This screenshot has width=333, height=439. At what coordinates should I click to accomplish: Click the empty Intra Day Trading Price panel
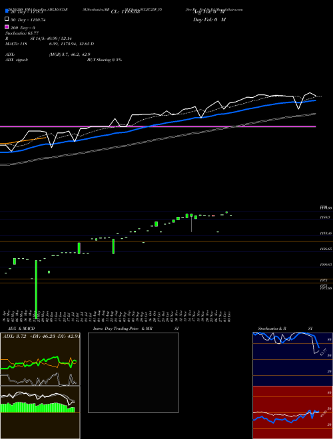(x=133, y=372)
